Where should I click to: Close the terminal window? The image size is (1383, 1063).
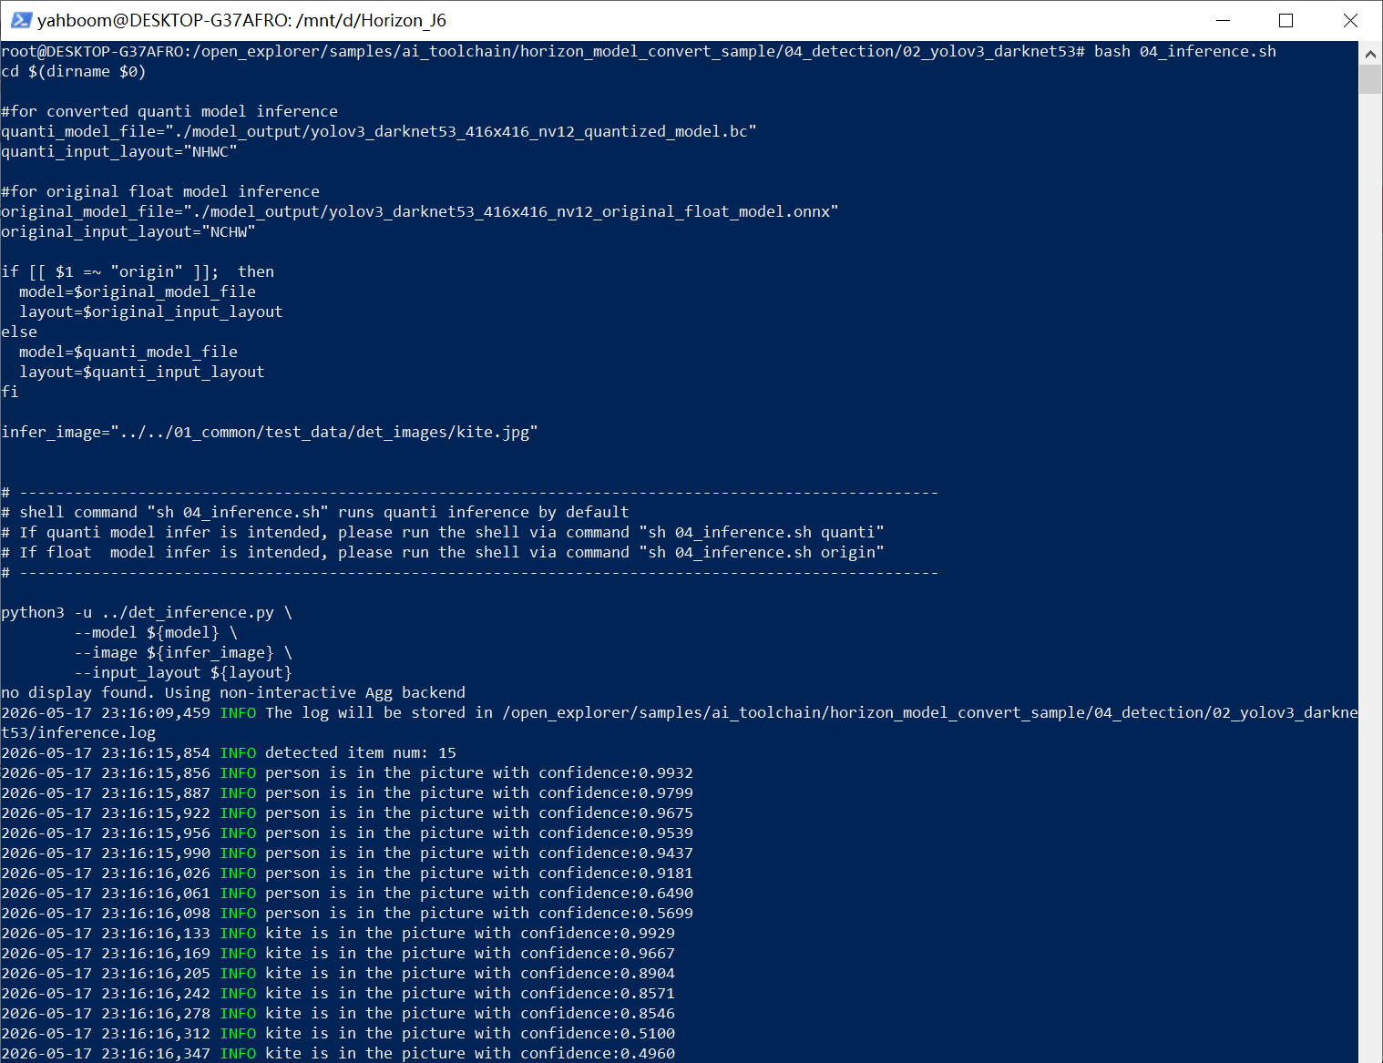point(1350,20)
